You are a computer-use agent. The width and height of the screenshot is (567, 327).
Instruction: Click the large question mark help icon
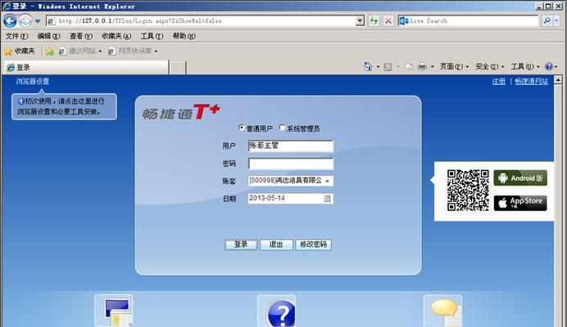pyautogui.click(x=277, y=311)
